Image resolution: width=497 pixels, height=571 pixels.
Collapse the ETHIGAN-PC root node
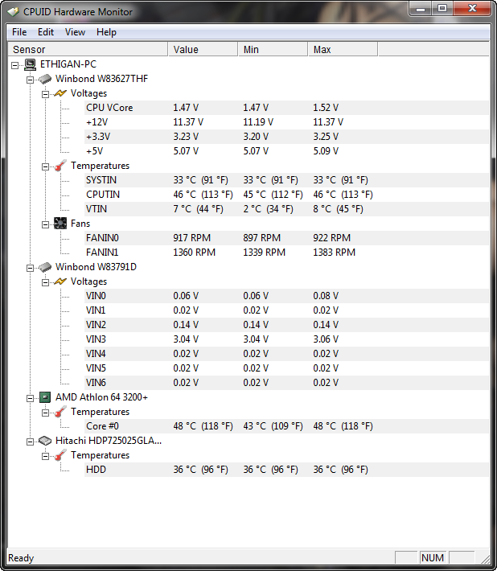[15, 66]
